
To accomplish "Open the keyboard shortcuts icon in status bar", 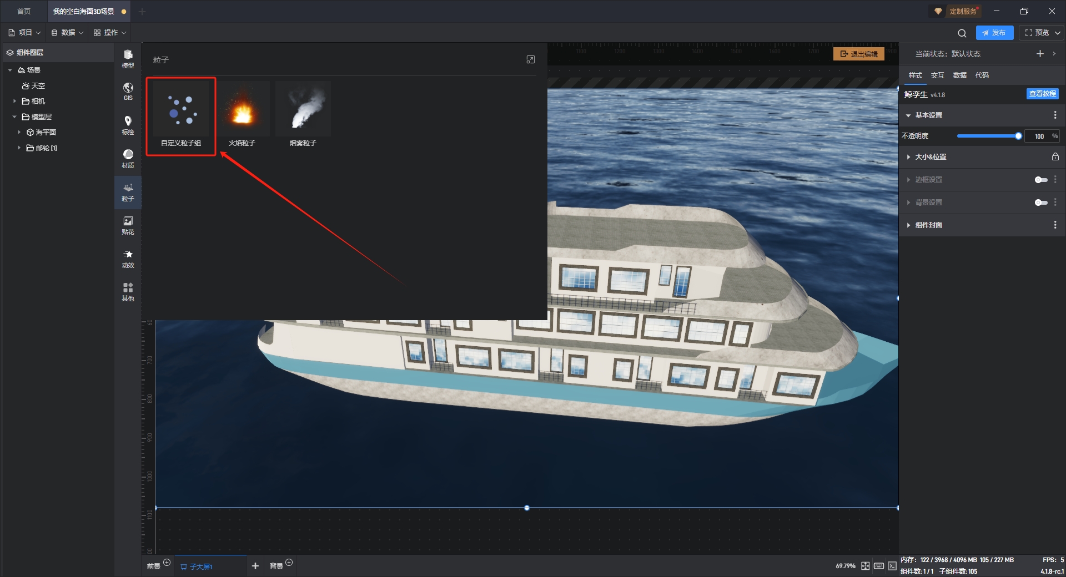I will pos(879,566).
